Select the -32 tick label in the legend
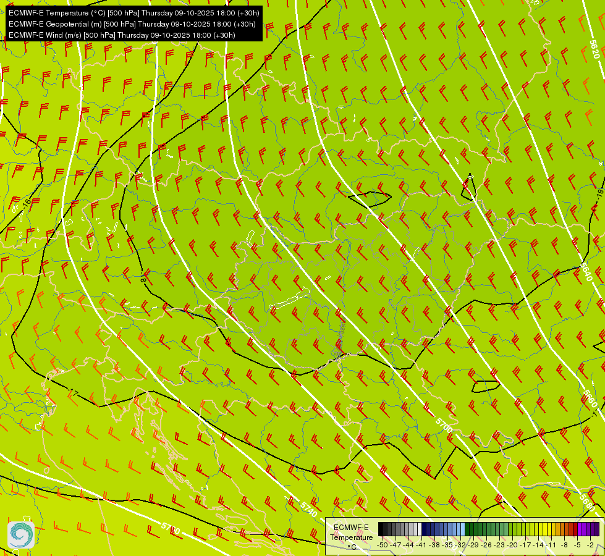This screenshot has width=605, height=556. tap(460, 545)
